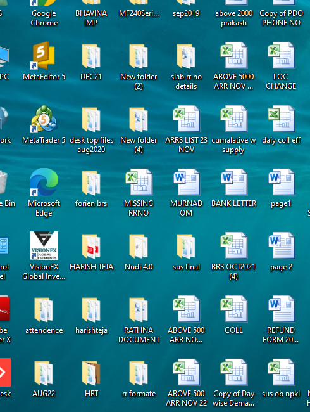Click the MF240Seri... label

pos(139,13)
